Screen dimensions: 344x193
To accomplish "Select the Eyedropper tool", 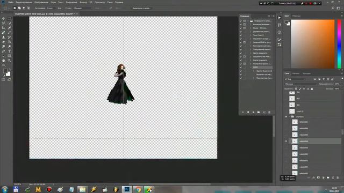I will click(x=9, y=28).
